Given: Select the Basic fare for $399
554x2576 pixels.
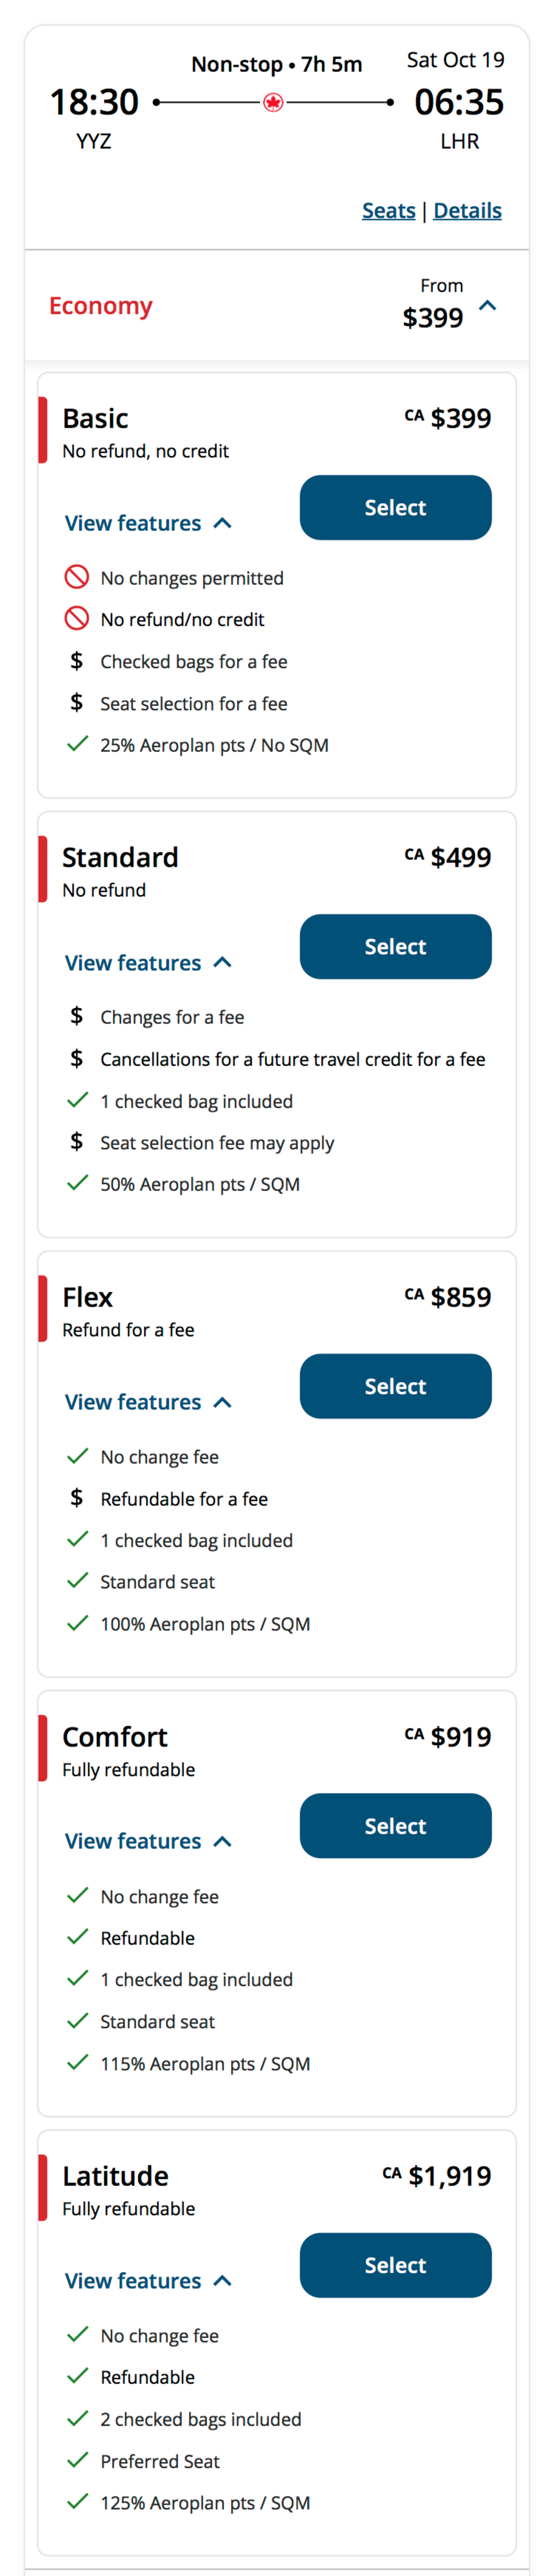Looking at the screenshot, I should click(x=395, y=508).
